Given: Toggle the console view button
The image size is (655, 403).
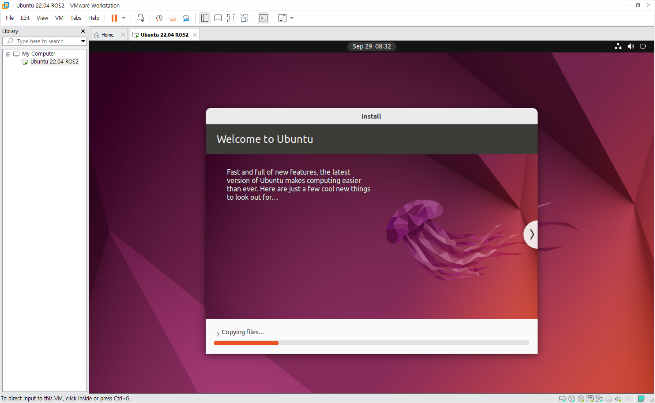Looking at the screenshot, I should [264, 18].
